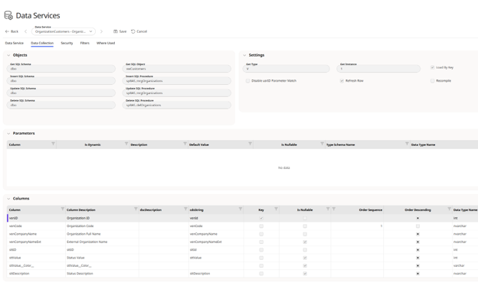Enable the Recompile checkbox
This screenshot has width=478, height=289.
pos(432,80)
